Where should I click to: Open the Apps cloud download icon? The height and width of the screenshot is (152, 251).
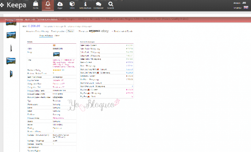click(60, 5)
